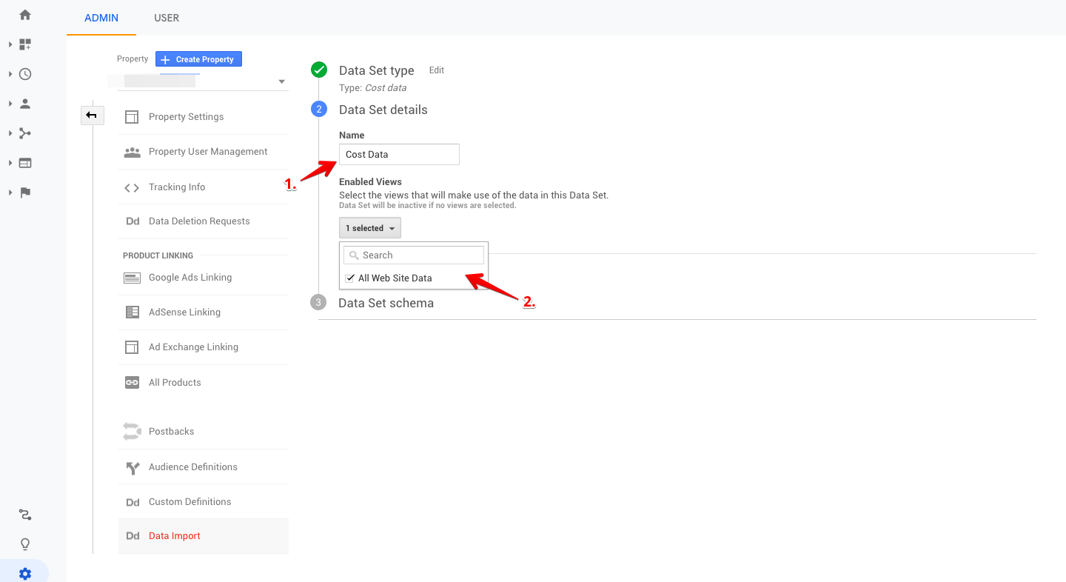Click the Data Import Dd icon

tap(133, 536)
